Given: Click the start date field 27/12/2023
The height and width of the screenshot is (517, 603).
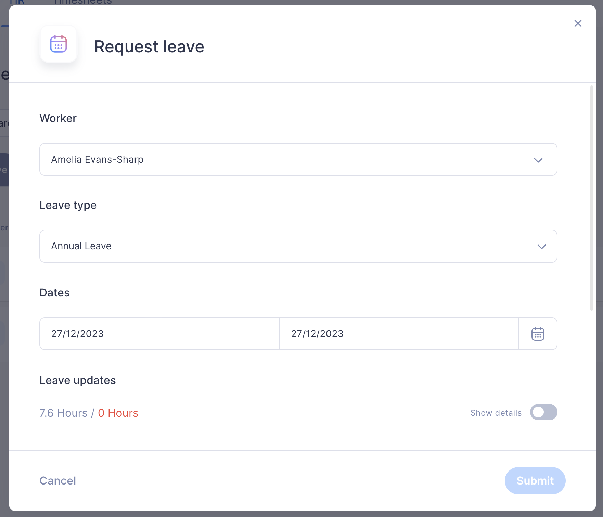Looking at the screenshot, I should [159, 334].
